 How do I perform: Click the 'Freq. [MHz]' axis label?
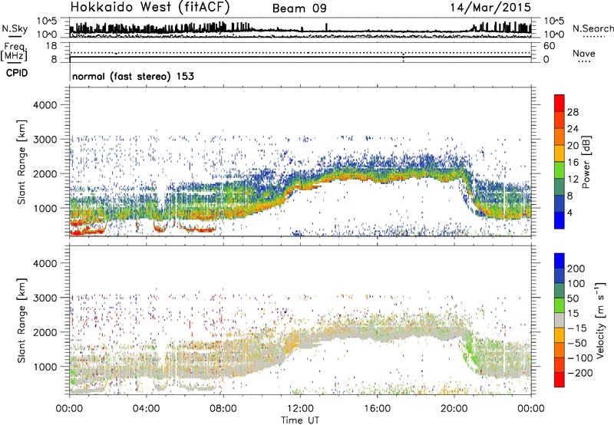[15, 52]
